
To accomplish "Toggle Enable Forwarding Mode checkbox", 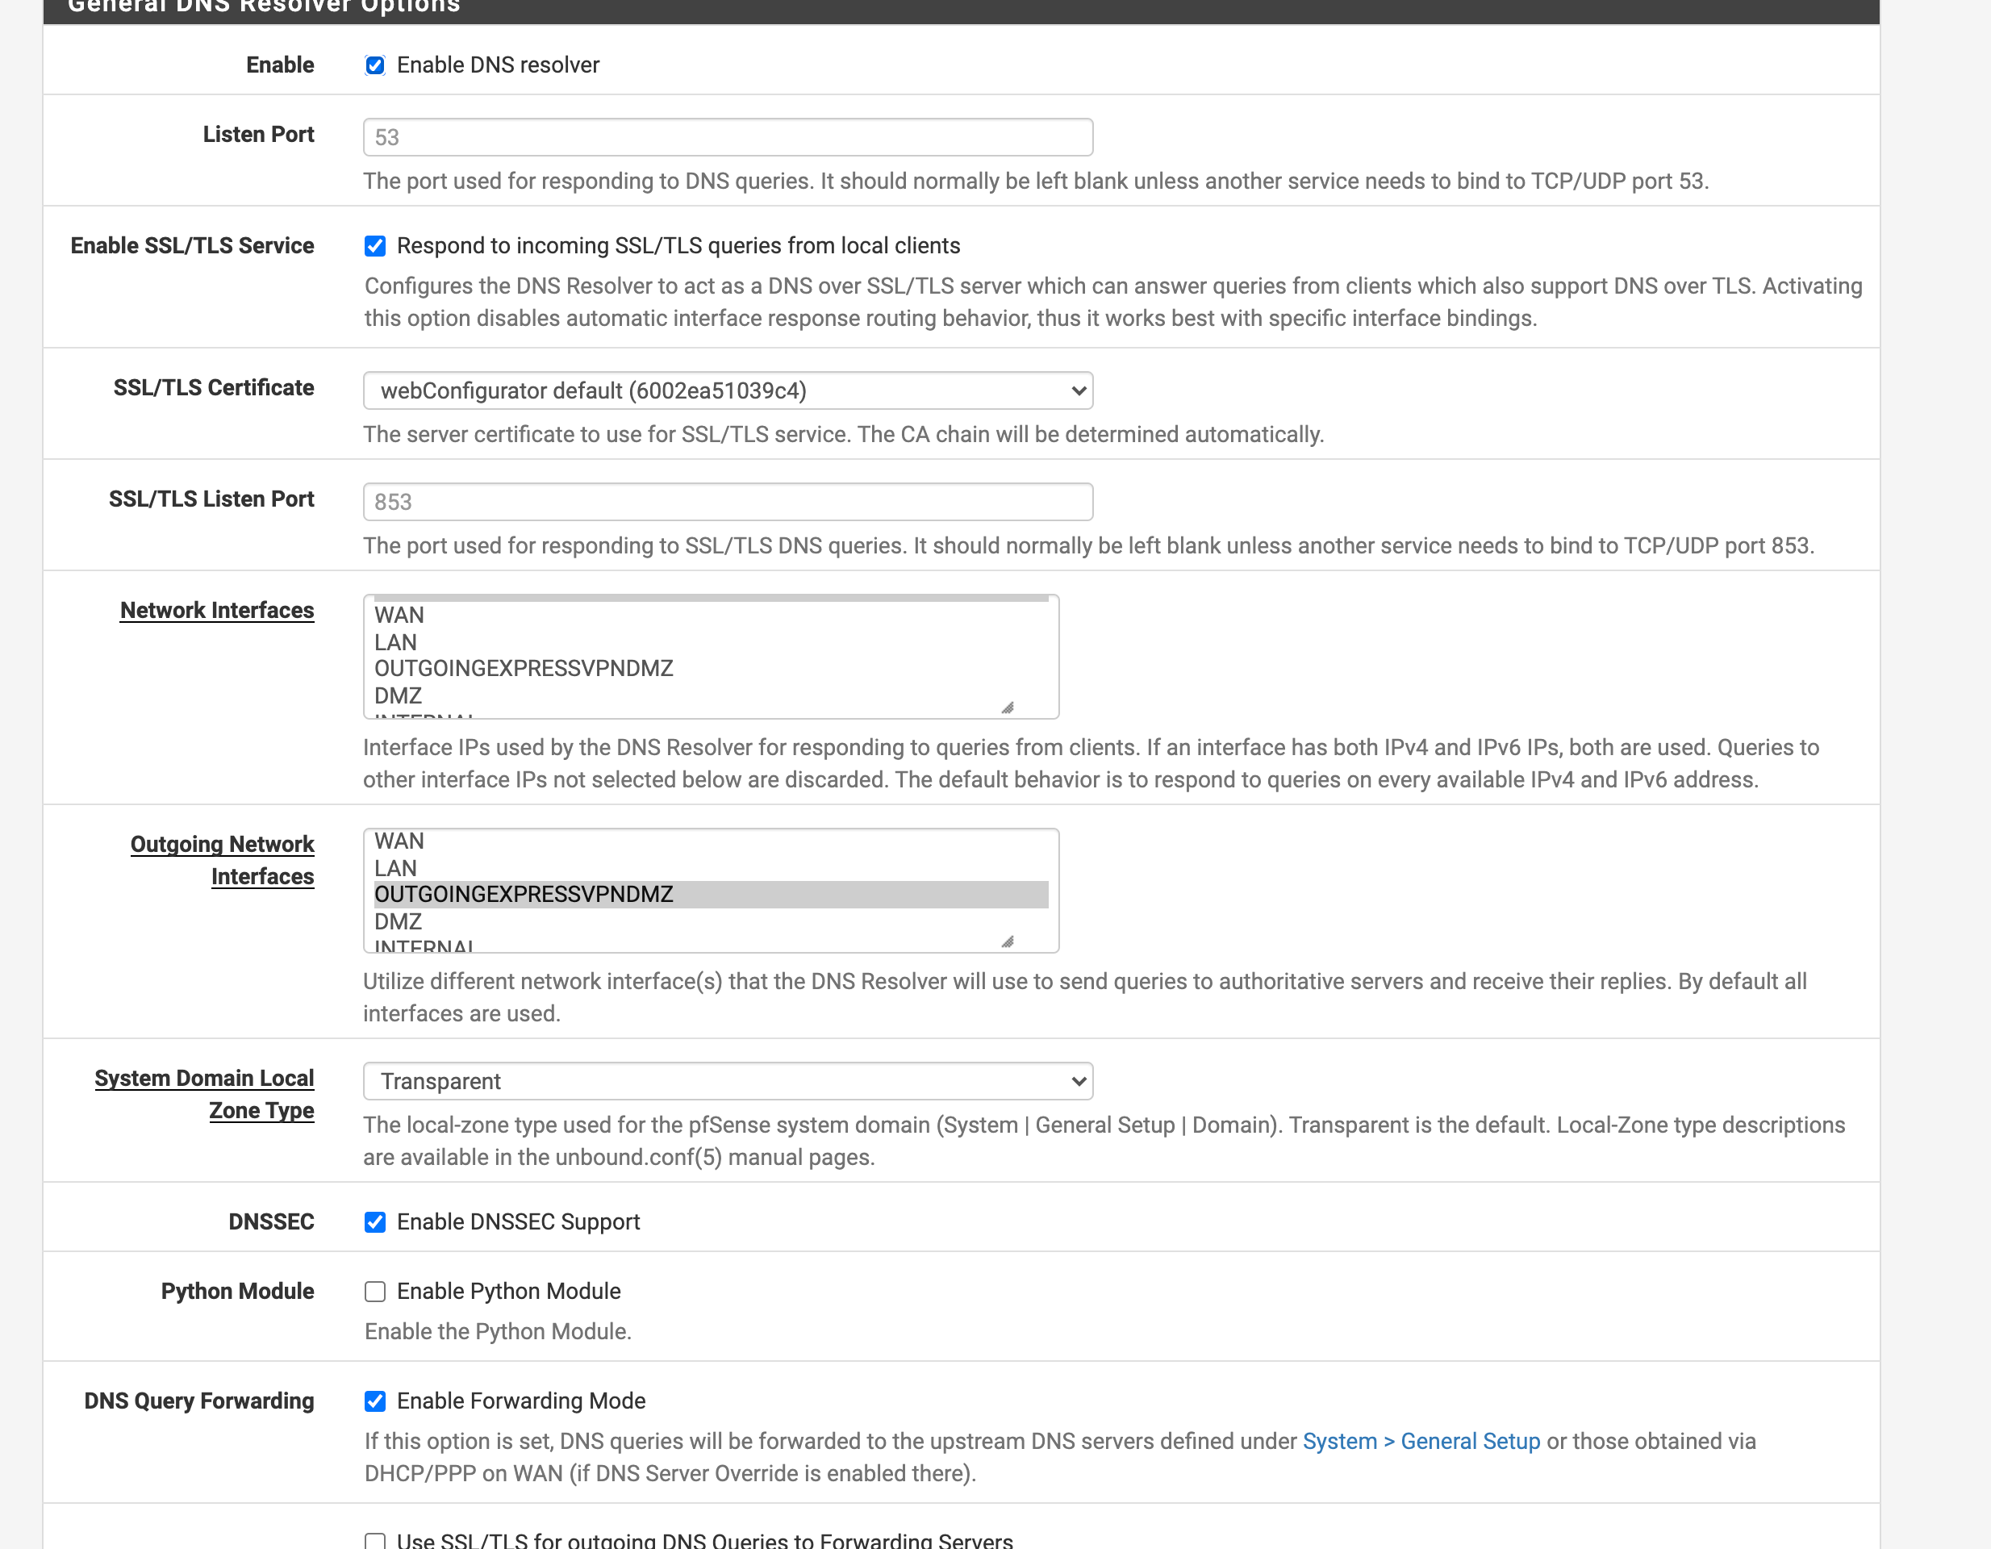I will 374,1401.
